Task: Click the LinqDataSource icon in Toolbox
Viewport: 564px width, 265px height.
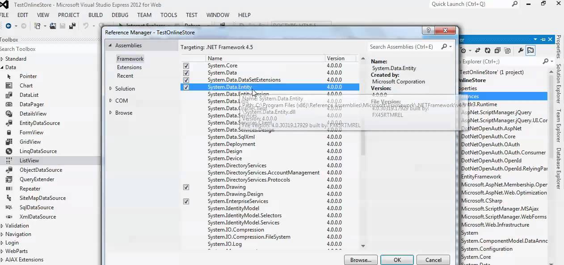Action: 9,151
